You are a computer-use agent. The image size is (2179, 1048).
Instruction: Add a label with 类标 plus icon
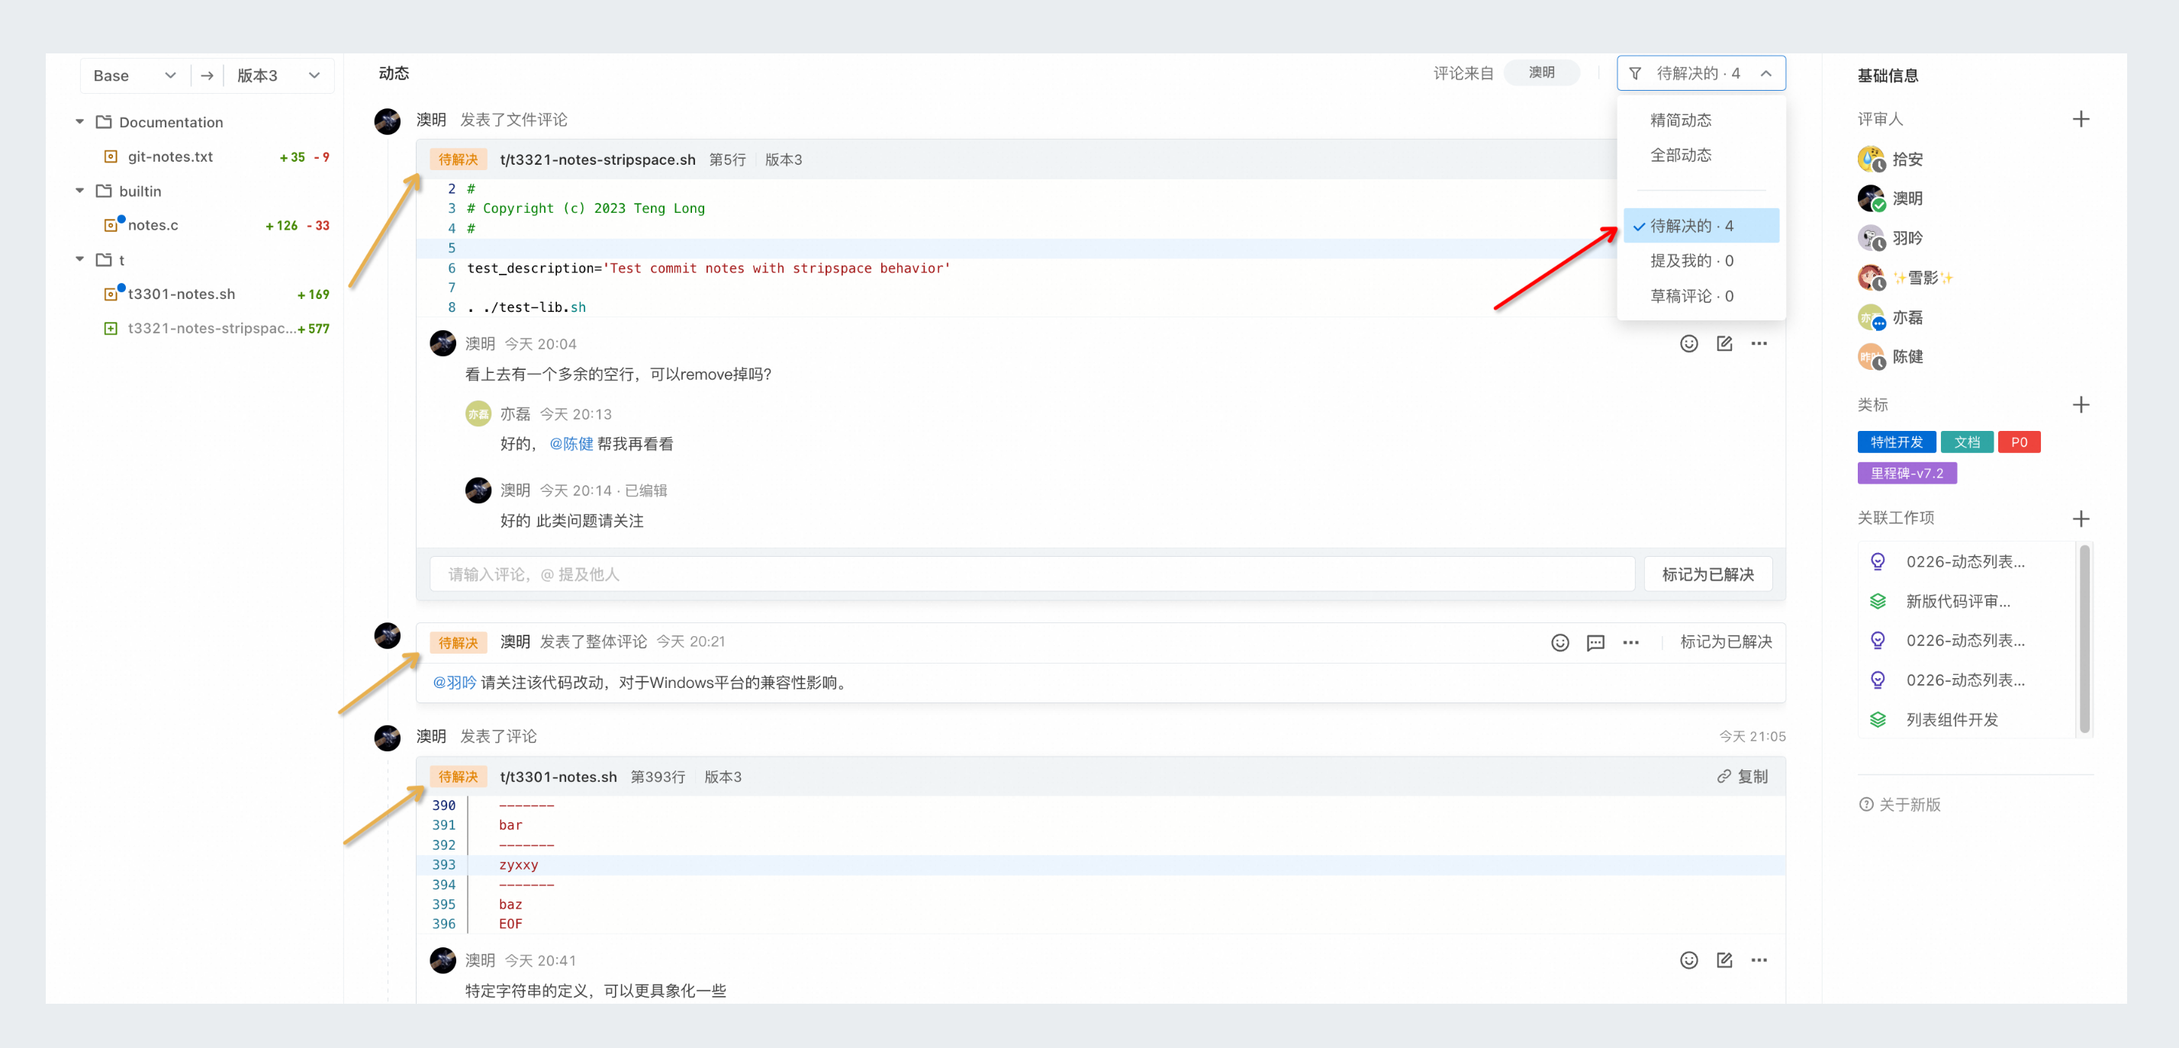[2080, 405]
